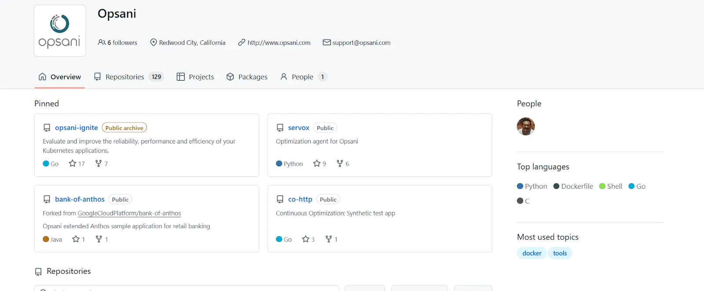704x291 pixels.
Task: Click repo icon beside servox
Action: [x=280, y=128]
